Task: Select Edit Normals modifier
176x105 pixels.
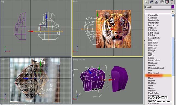Action: 153,33
